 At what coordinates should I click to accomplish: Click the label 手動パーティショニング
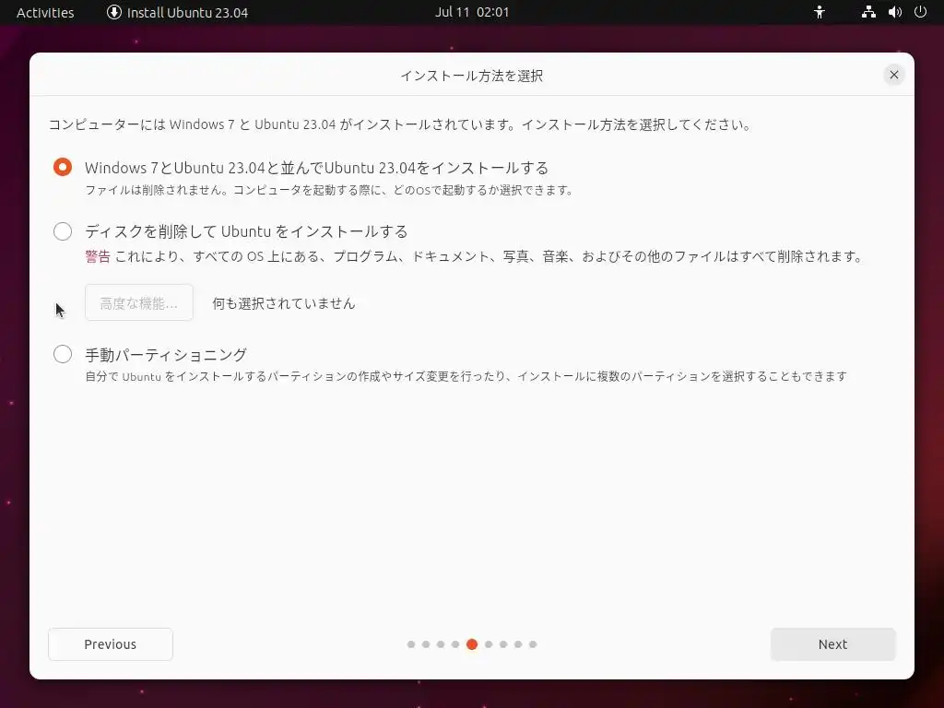(x=166, y=355)
